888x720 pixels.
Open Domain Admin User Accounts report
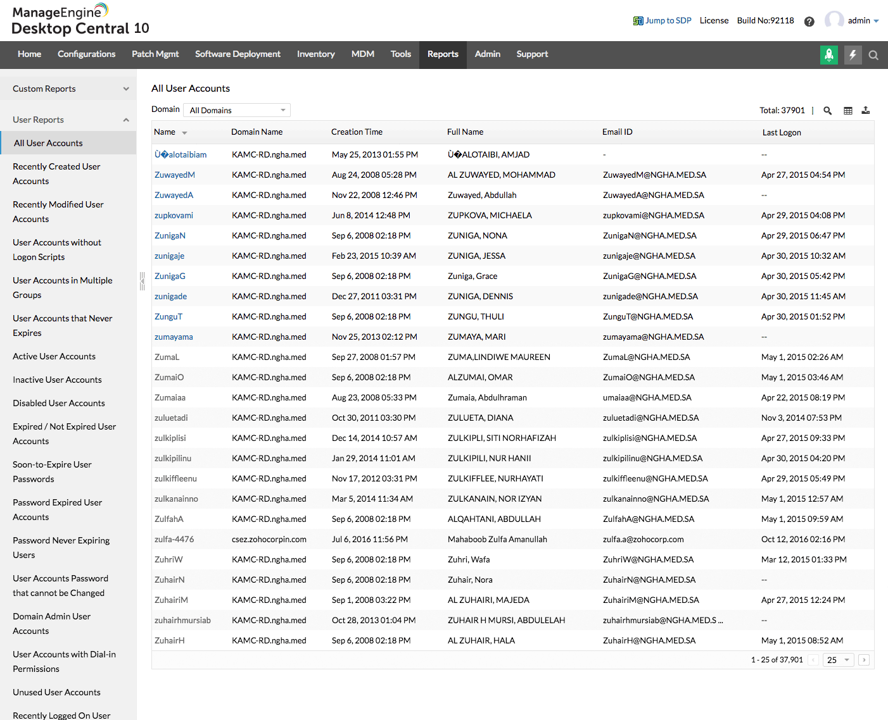coord(52,624)
